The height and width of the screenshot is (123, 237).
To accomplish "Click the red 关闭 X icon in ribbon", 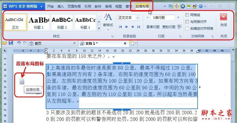I will (223, 17).
